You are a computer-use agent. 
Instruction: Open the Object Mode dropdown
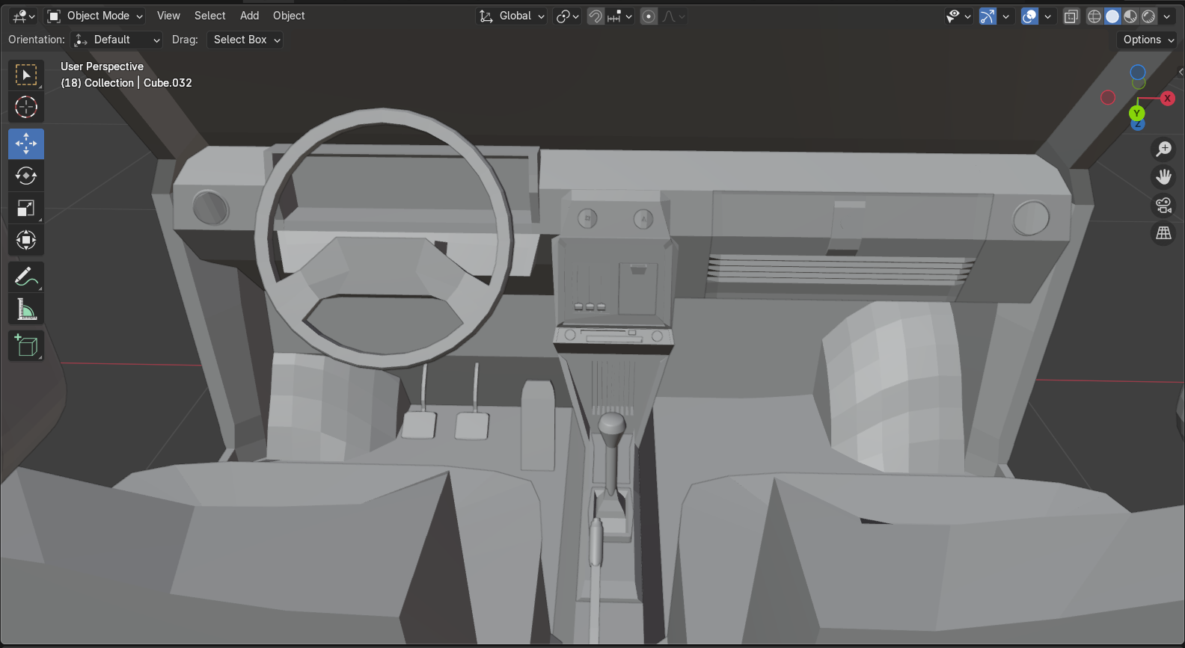[x=95, y=16]
